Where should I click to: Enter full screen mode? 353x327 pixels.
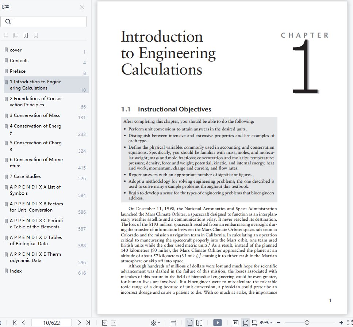coord(350,323)
